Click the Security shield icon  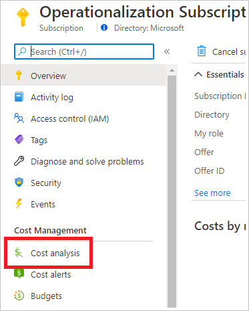coord(19,182)
